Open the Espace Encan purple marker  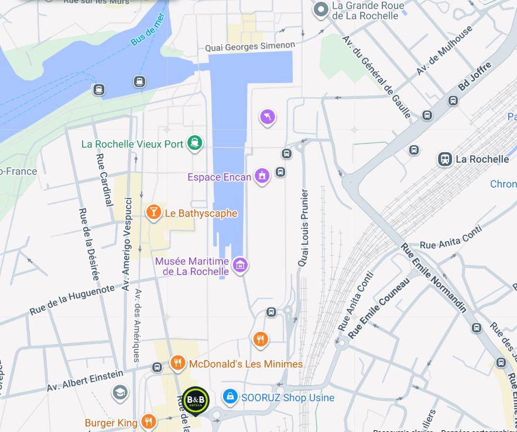click(x=262, y=176)
